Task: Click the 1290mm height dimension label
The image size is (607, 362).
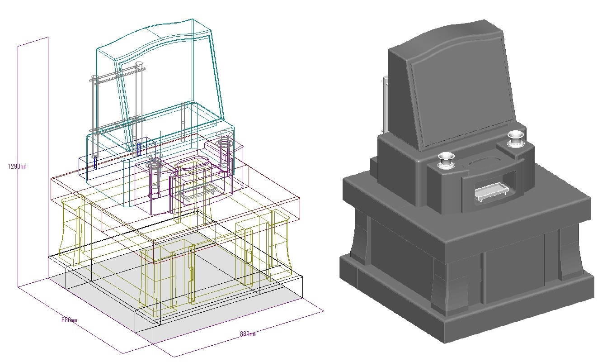Action: point(17,167)
